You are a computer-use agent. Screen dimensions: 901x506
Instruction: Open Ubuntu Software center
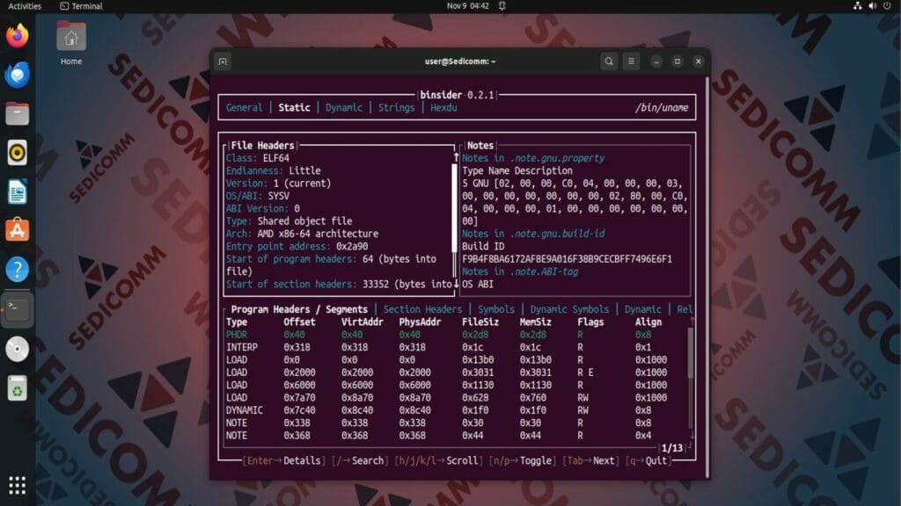pyautogui.click(x=18, y=225)
